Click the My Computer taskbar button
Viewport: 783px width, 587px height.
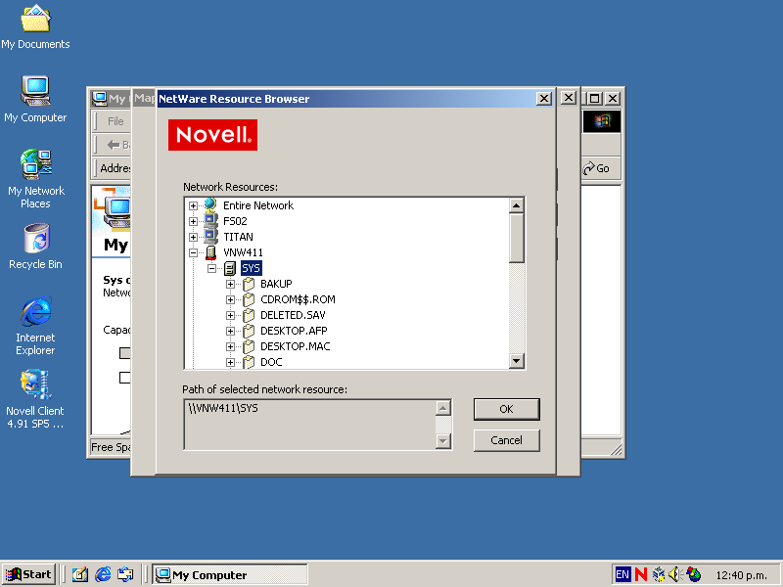tap(230, 574)
